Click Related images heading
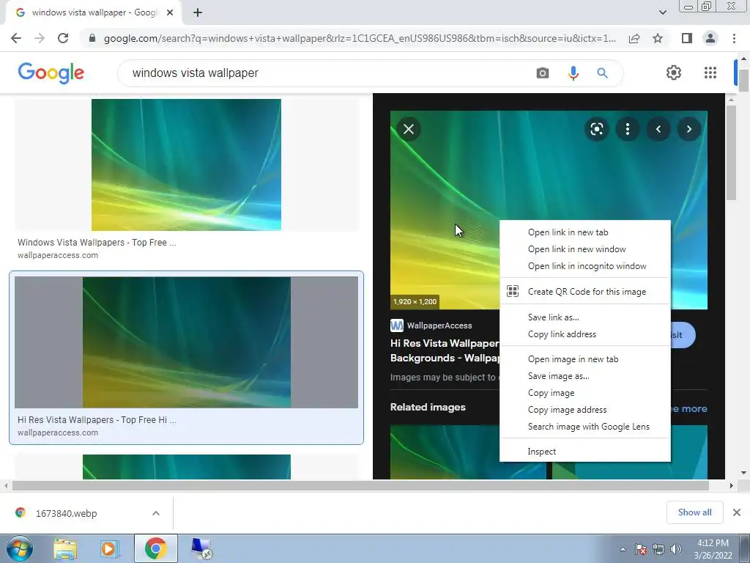 click(428, 407)
